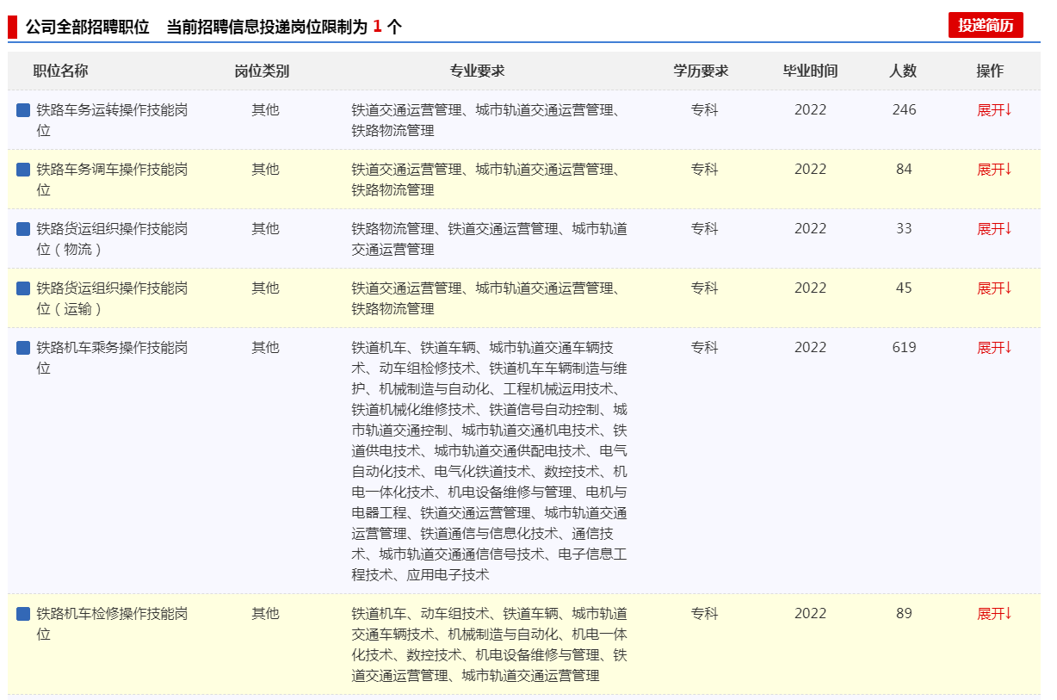Click the 职位名称 column header
The height and width of the screenshot is (700, 1057).
point(60,71)
